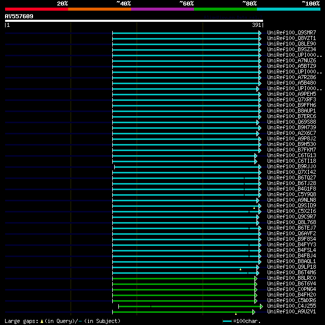This screenshot has width=325, height=325.
Task: Open the UniRef100_B4G1F8 label
Action: [291, 189]
